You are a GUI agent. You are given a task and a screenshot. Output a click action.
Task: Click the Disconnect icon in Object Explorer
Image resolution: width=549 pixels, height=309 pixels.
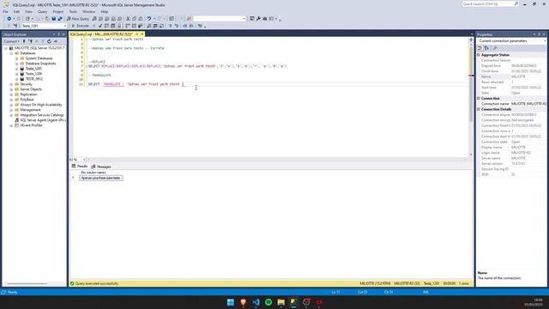31,41
